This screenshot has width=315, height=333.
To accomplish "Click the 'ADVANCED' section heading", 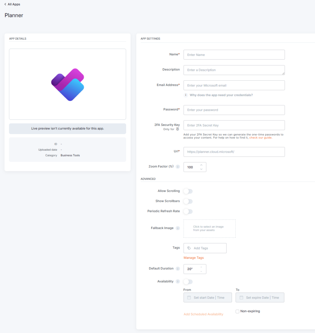I will tap(148, 179).
